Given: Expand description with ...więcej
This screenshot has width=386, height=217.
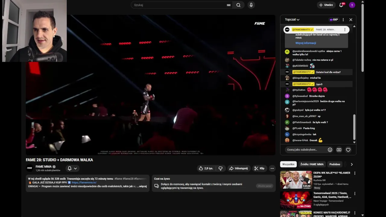Looking at the screenshot, I should pos(142,186).
